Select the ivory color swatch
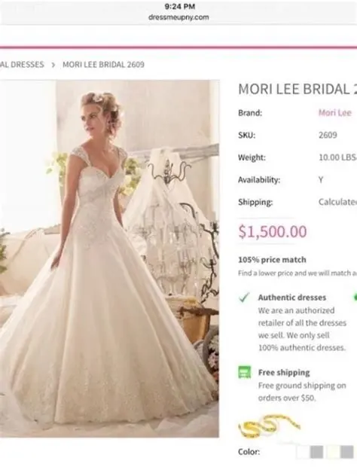Viewport: 357px width, 476px height. (333, 452)
